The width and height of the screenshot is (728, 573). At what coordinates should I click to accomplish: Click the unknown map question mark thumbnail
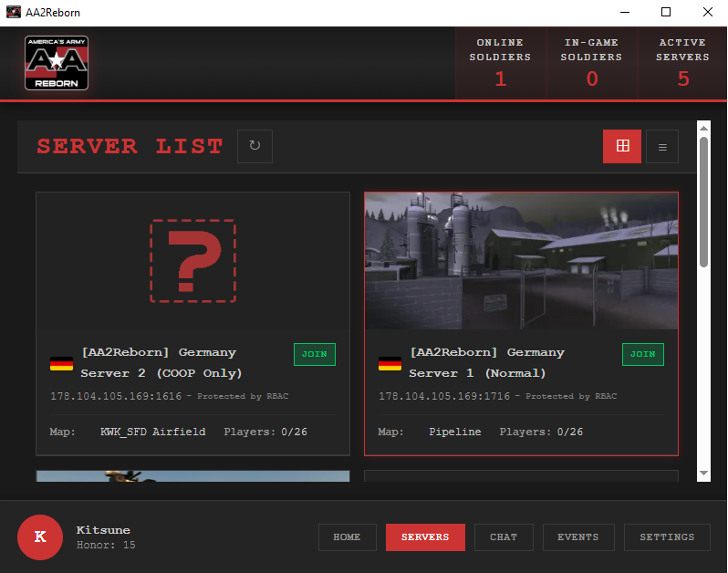[192, 261]
